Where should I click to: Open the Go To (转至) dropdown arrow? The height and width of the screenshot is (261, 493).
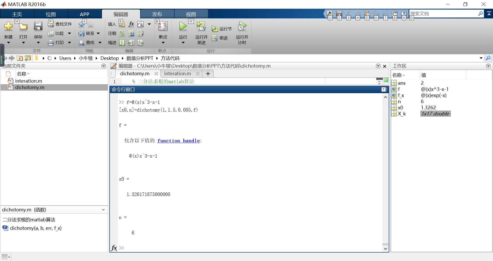coord(98,33)
